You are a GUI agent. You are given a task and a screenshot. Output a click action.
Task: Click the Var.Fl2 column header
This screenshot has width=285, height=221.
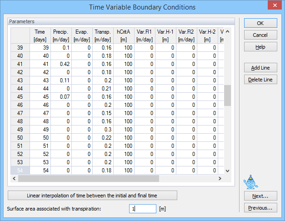186,35
